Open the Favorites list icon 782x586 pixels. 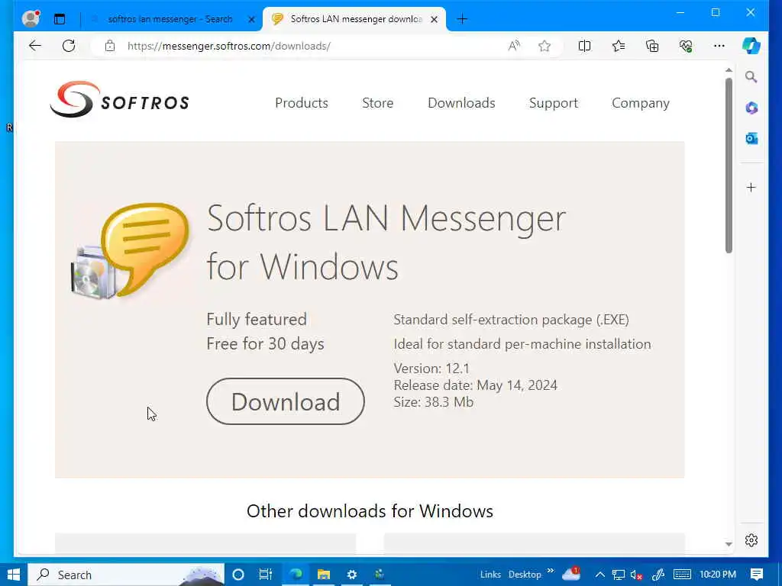[x=619, y=47]
